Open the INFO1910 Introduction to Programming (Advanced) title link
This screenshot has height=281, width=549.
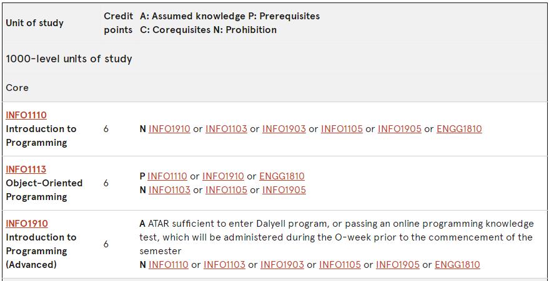click(27, 224)
